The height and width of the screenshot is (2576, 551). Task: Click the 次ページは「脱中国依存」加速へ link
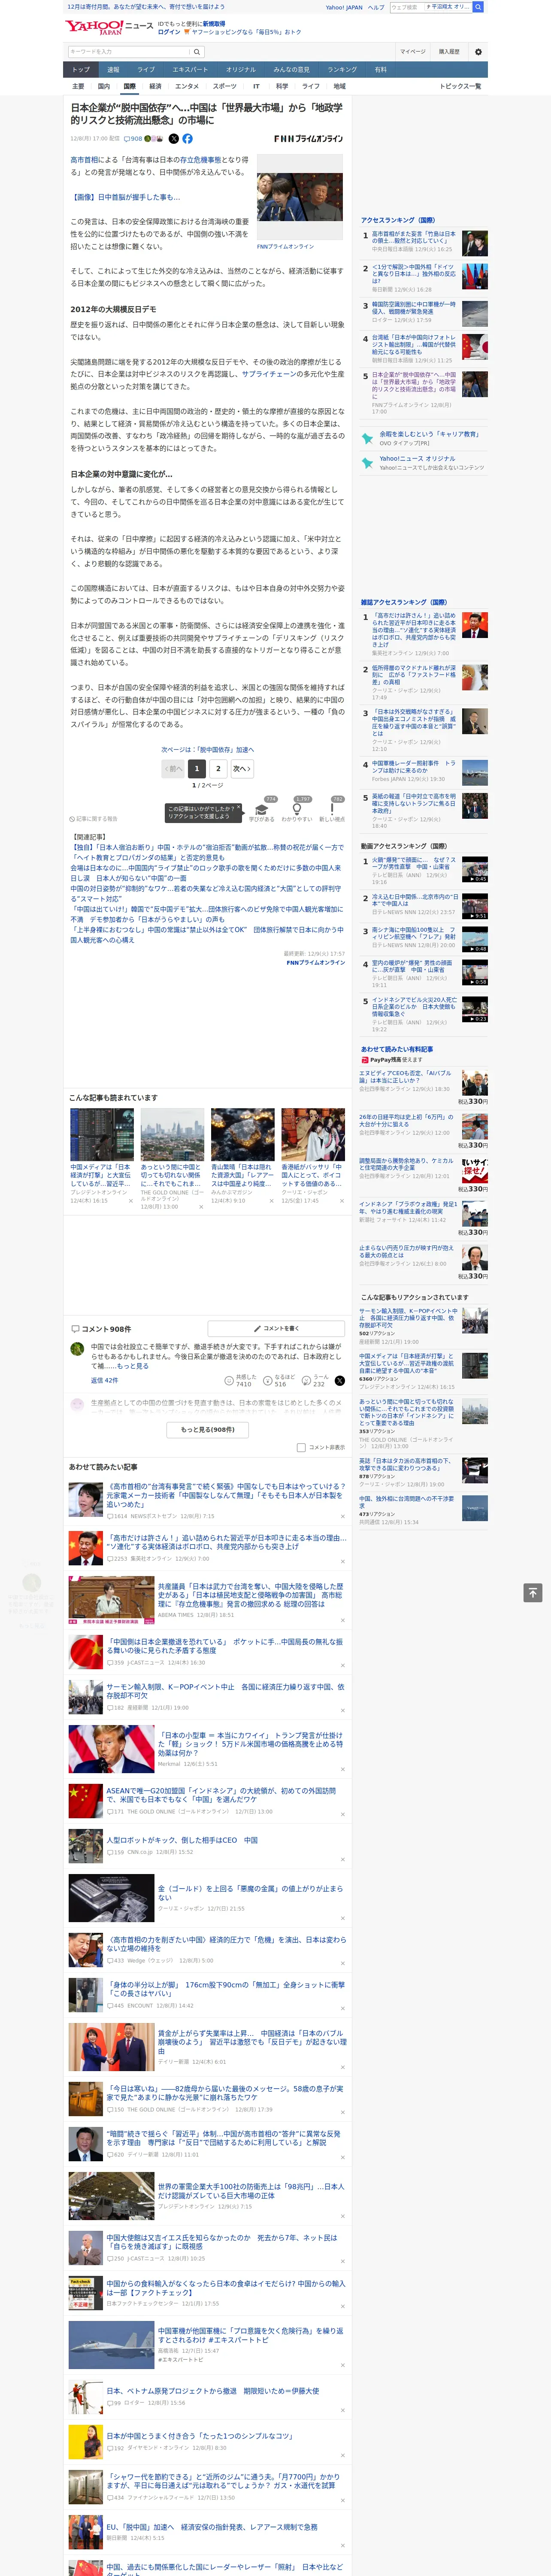208,749
